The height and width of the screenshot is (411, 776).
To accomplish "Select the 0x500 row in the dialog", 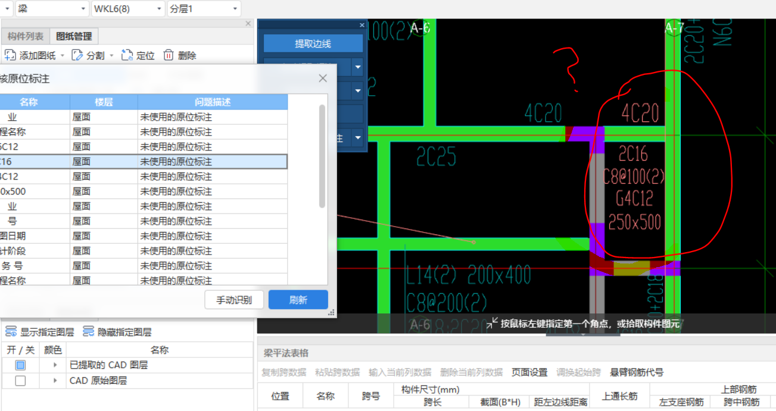I will (x=144, y=192).
